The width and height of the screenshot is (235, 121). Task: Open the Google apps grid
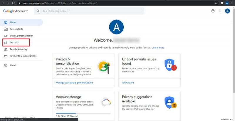[220, 11]
